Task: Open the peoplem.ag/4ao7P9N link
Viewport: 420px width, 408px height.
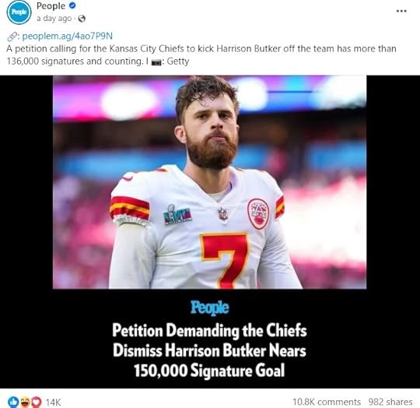Action: [67, 36]
